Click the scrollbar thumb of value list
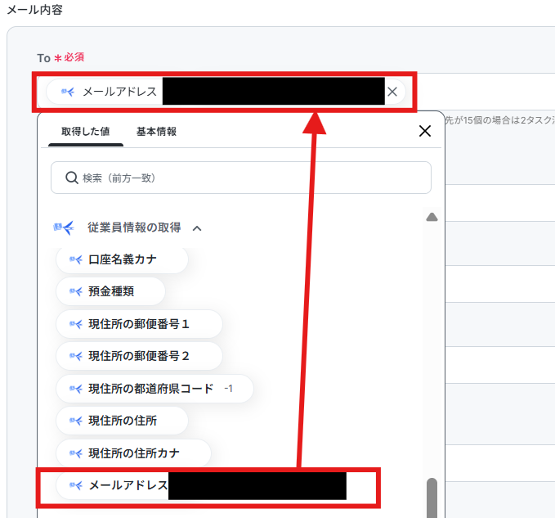 tap(432, 498)
